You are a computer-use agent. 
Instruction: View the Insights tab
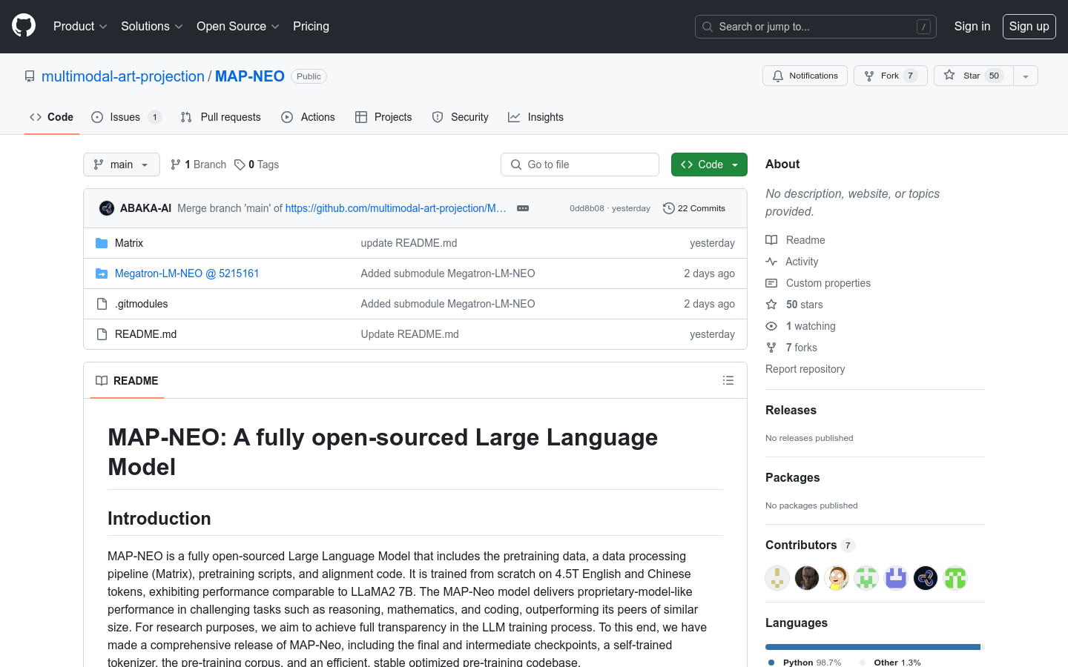click(x=535, y=117)
